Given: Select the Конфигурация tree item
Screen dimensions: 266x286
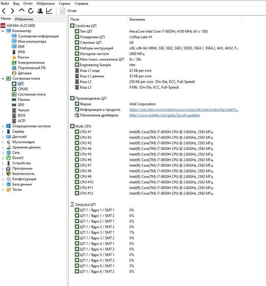Looking at the screenshot, I should 24,179.
